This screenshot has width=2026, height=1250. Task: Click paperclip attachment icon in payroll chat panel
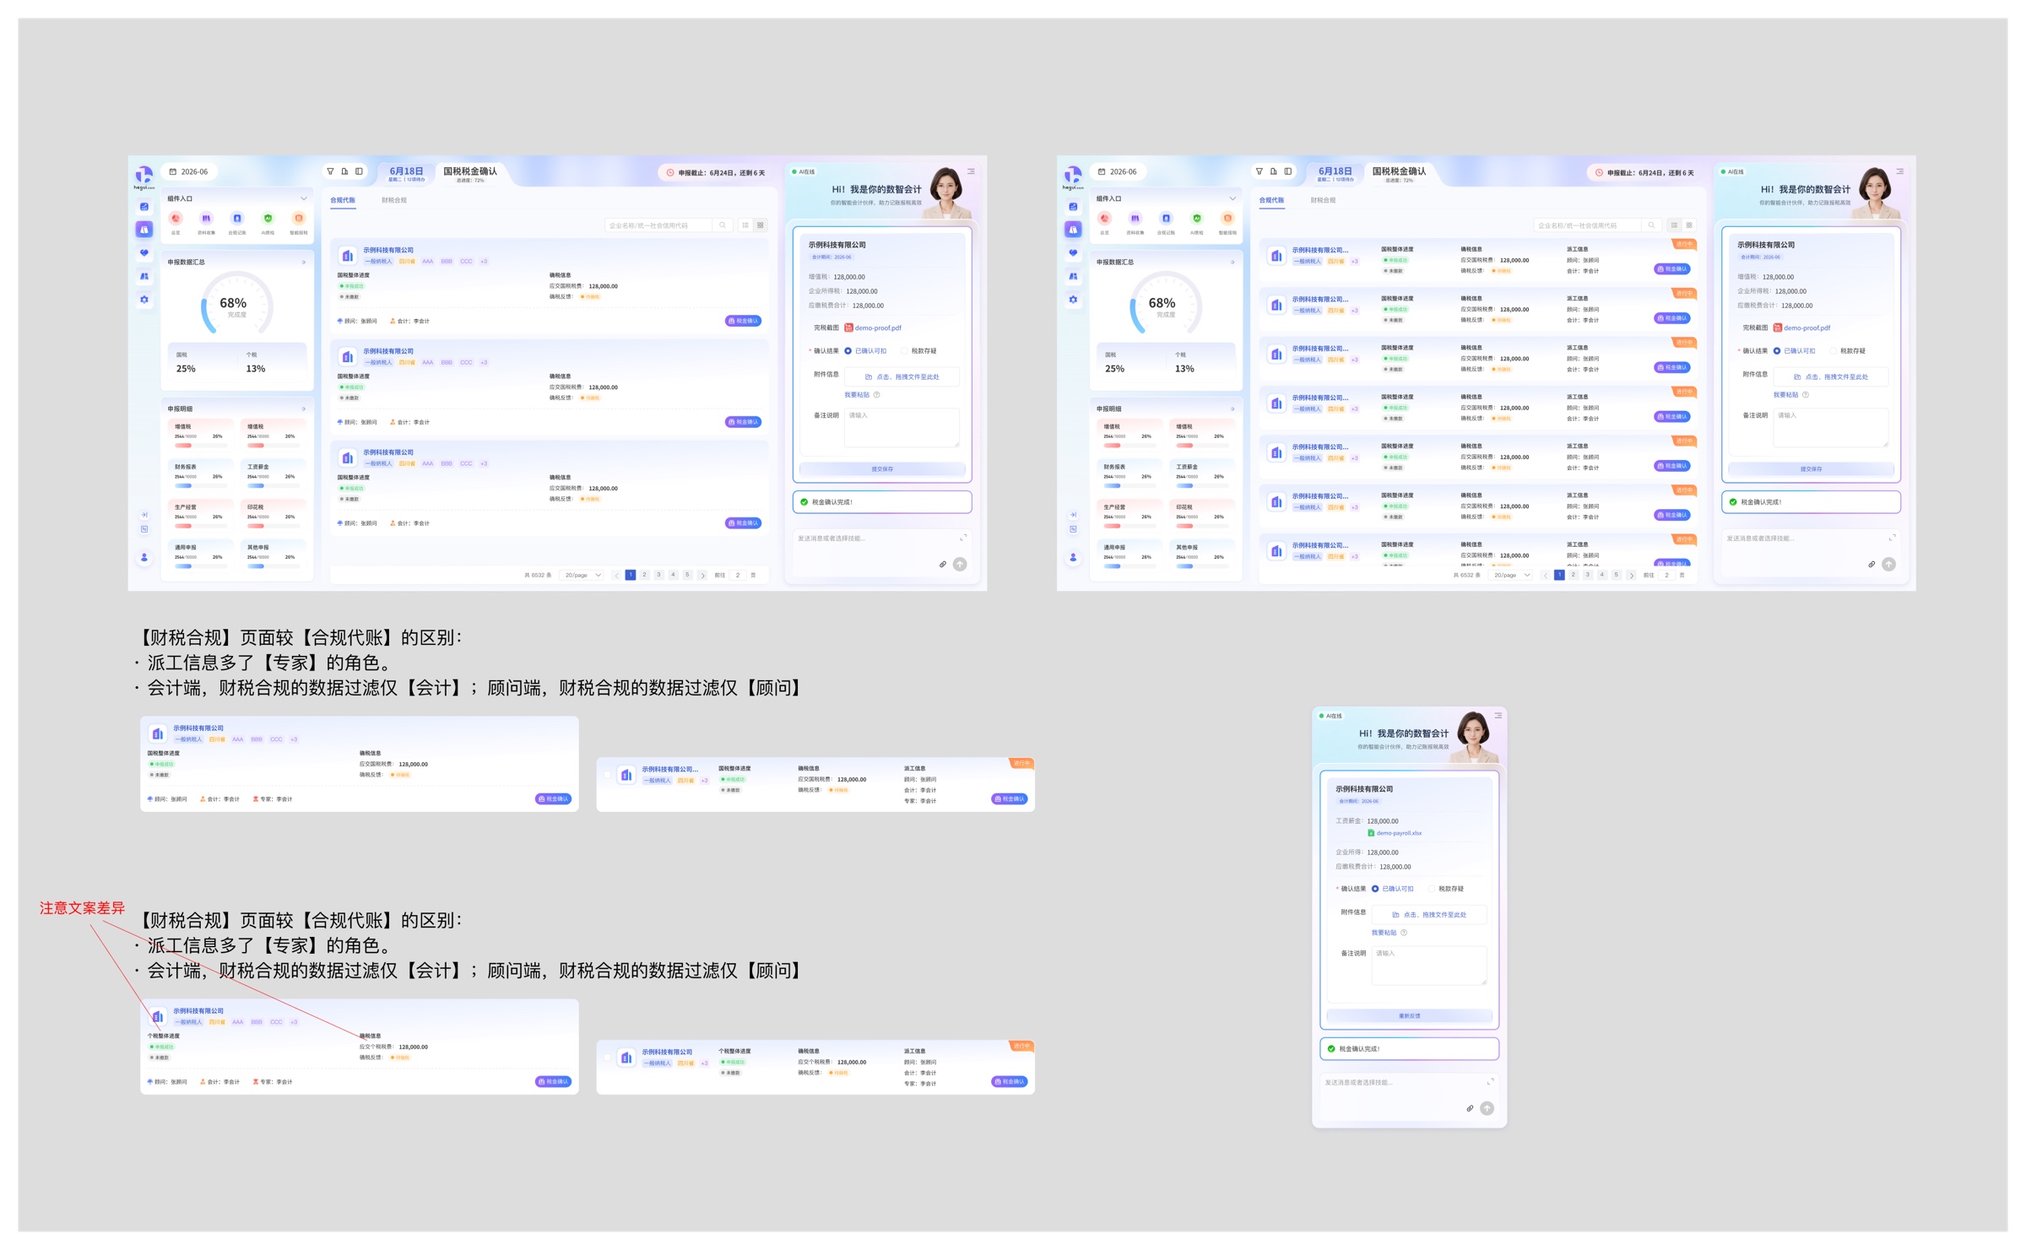pyautogui.click(x=1470, y=1108)
